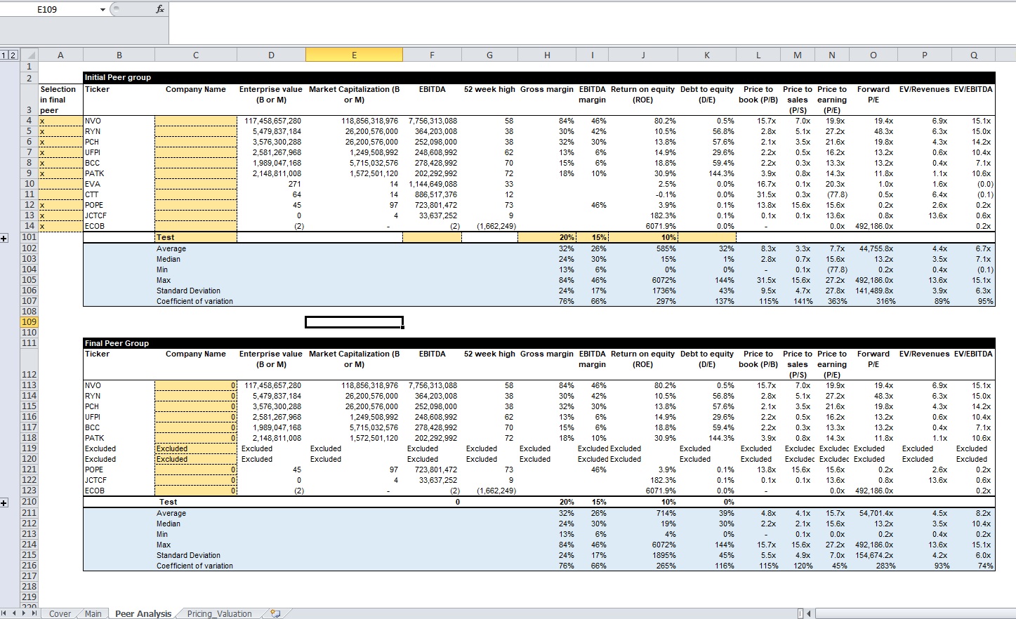This screenshot has width=1016, height=619.
Task: Go to first sheet with navigation arrow
Action: [5, 613]
